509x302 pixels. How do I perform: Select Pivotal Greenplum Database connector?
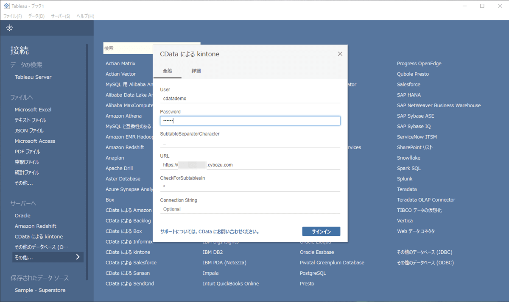pos(332,263)
